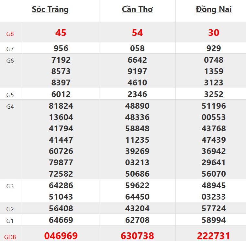Click the GDB special prize row label
246x241 pixels.
[10, 237]
